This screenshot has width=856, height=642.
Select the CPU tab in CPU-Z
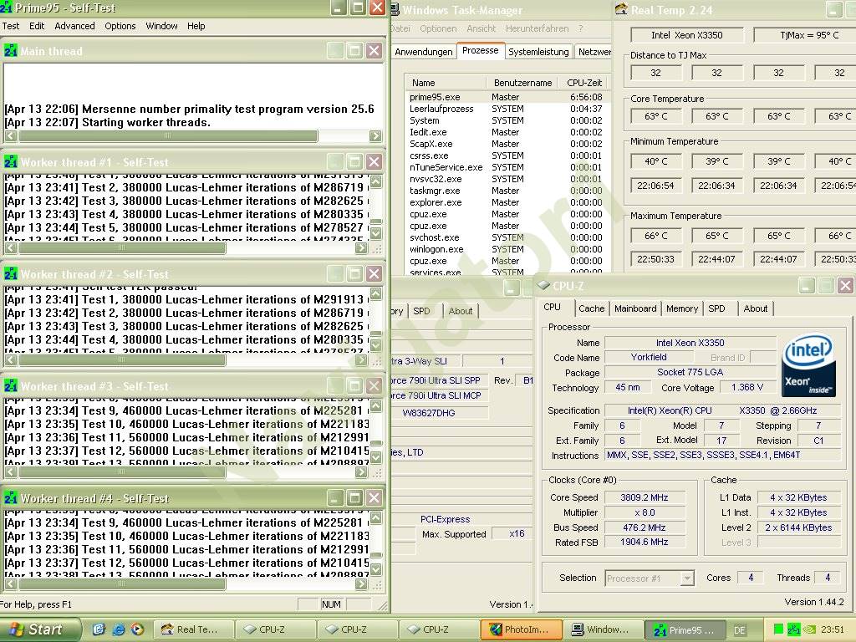552,307
